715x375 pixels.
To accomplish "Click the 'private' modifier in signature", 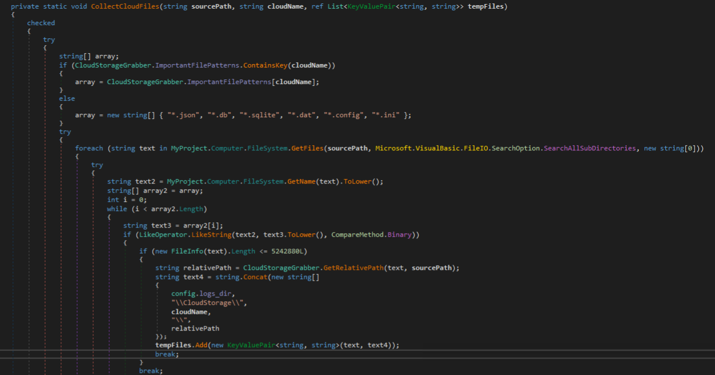I will [25, 6].
